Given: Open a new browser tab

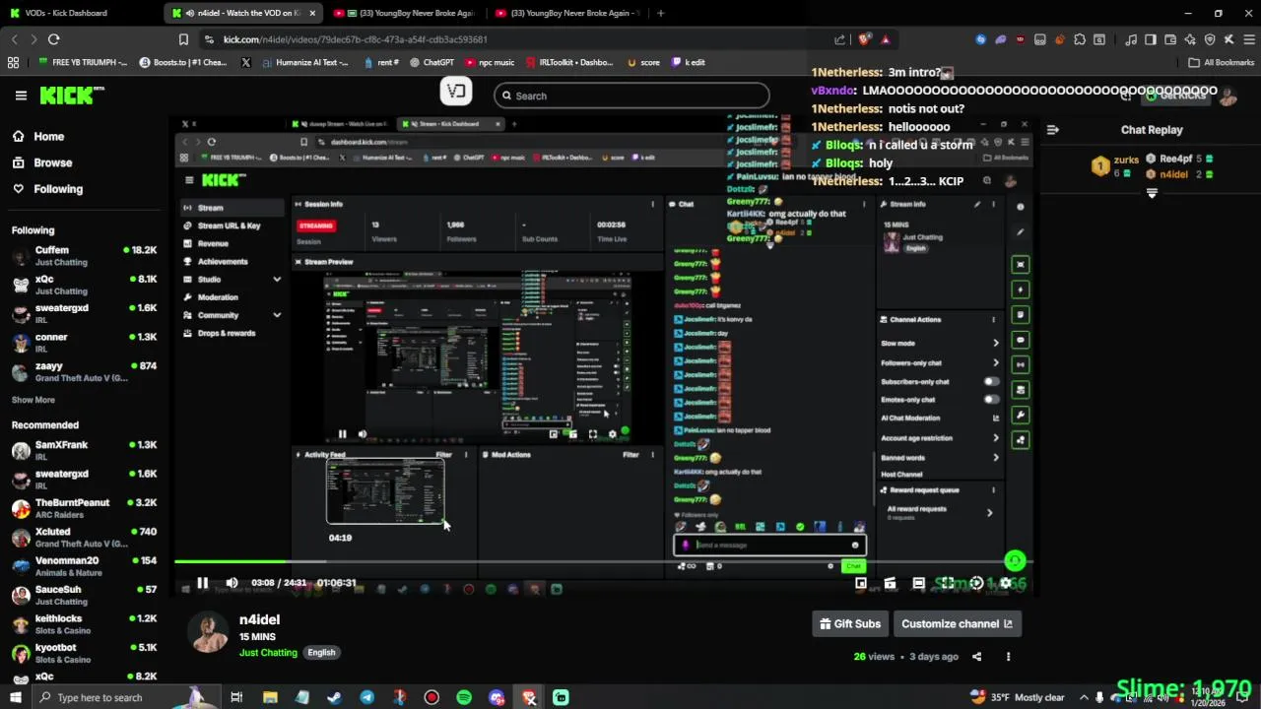Looking at the screenshot, I should point(660,14).
